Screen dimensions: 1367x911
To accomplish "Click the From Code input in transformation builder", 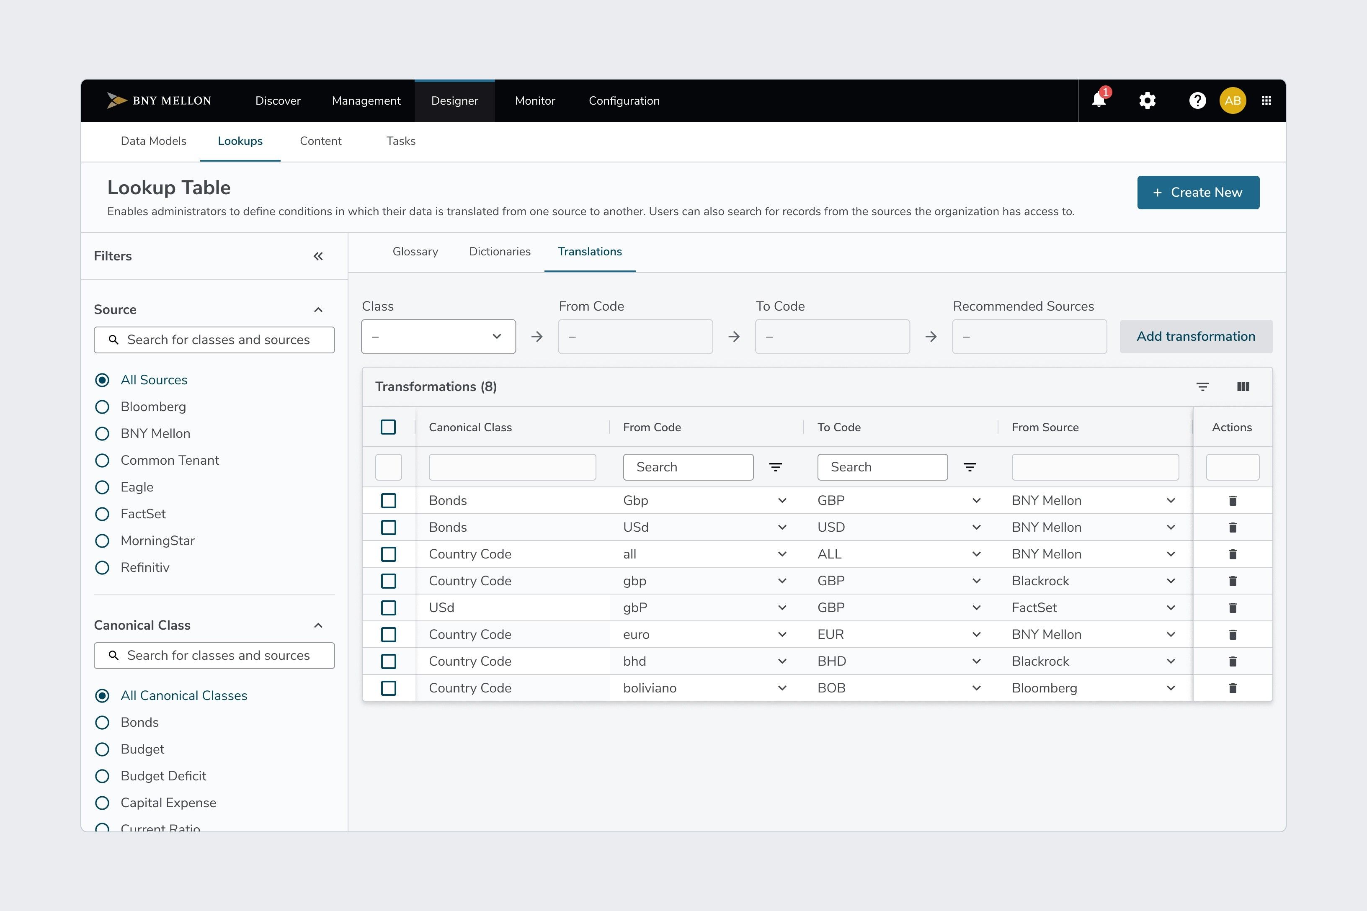I will click(x=635, y=337).
